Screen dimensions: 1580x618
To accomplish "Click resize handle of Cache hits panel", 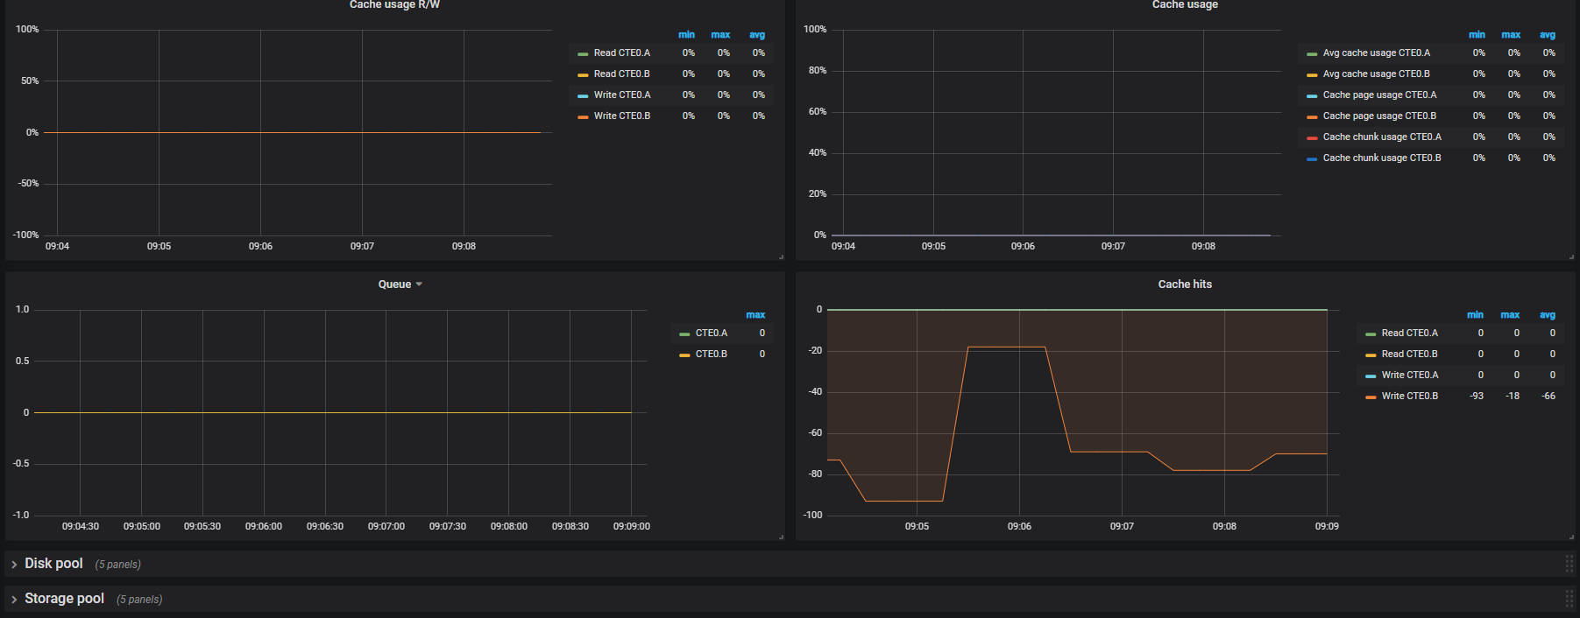I will [x=1571, y=537].
